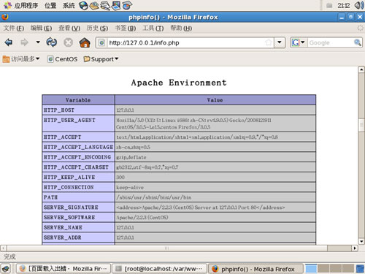
Task: Expand the URL bar dropdown arrow
Action: pyautogui.click(x=280, y=42)
